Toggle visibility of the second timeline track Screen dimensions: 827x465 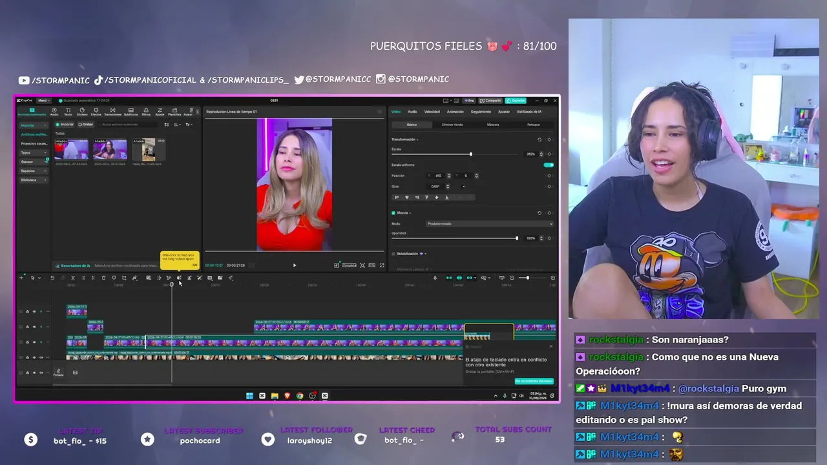click(x=34, y=327)
